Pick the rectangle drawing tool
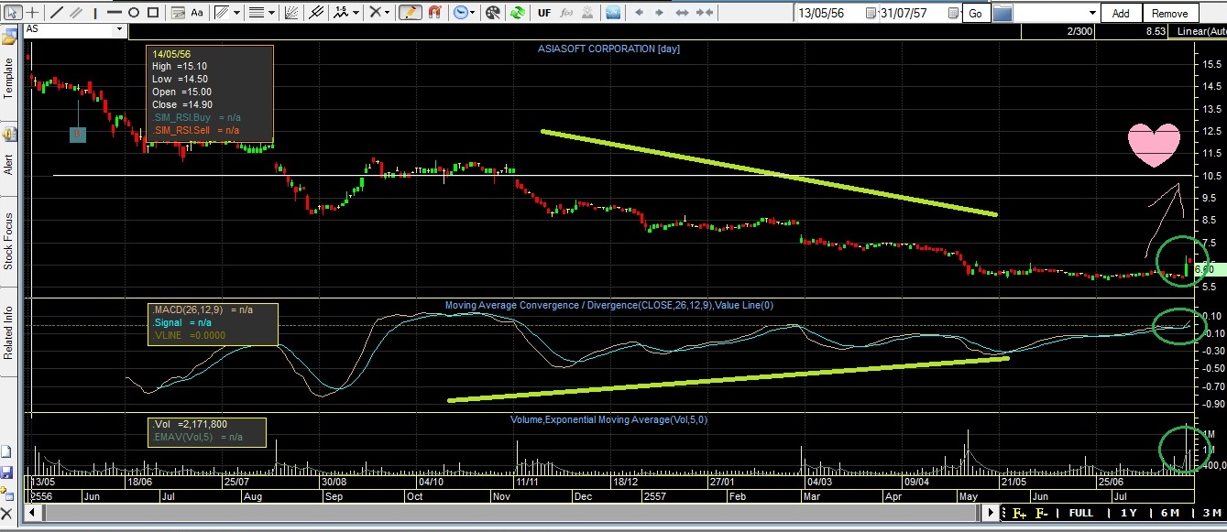This screenshot has height=532, width=1227. [x=153, y=13]
